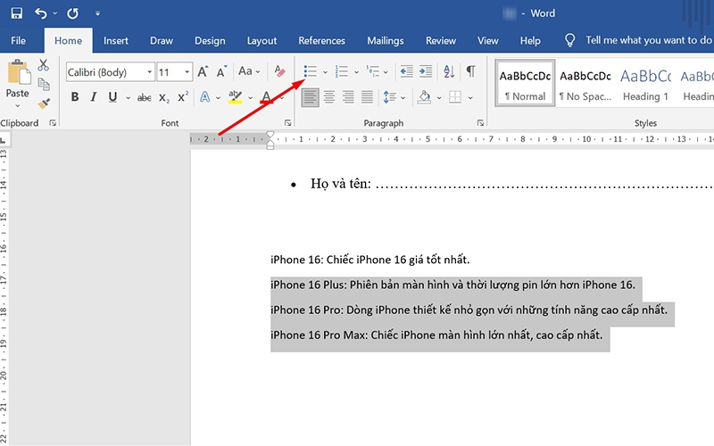Screen dimensions: 714x446
Task: Increase font size with Grow Font
Action: click(203, 71)
